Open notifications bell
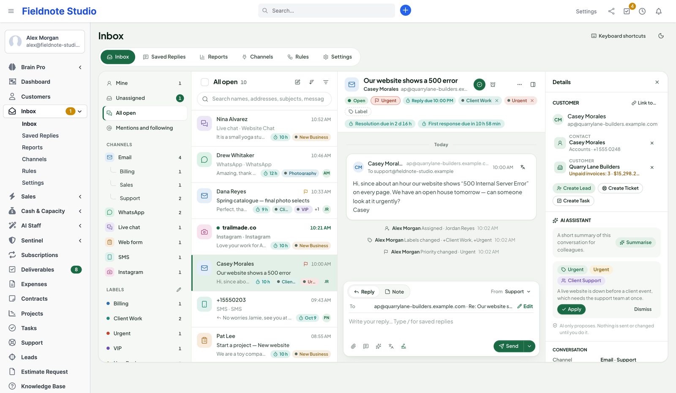 tap(659, 11)
